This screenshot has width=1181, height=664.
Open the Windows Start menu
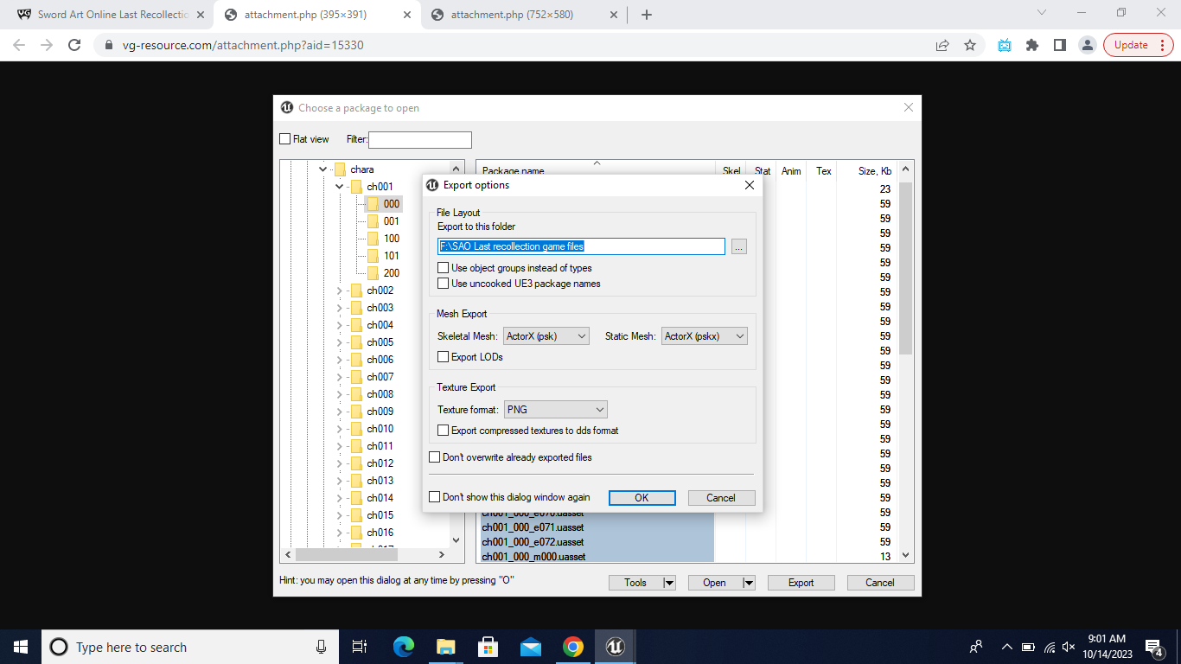coord(21,647)
